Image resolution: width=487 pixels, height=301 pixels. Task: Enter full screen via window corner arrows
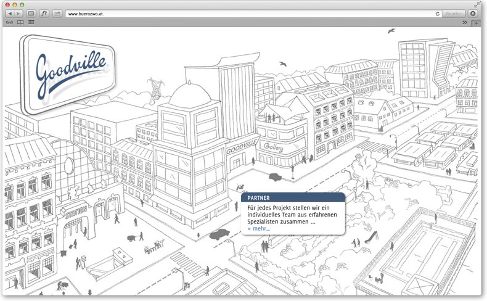click(x=477, y=5)
